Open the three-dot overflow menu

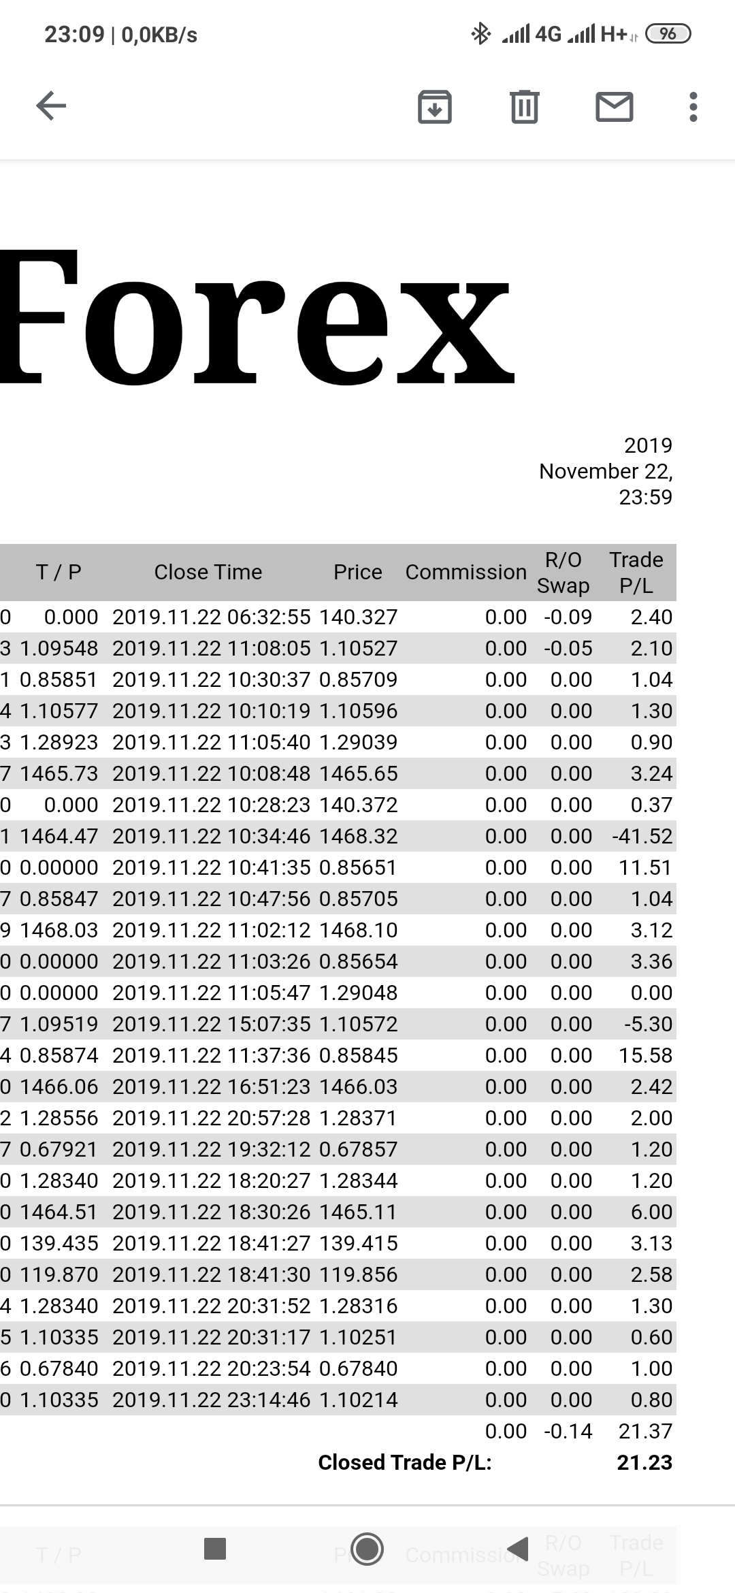tap(693, 107)
